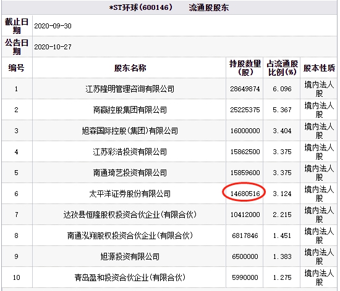The image size is (340, 291).
Task: Click the 股本性质 column header
Action: pos(319,68)
